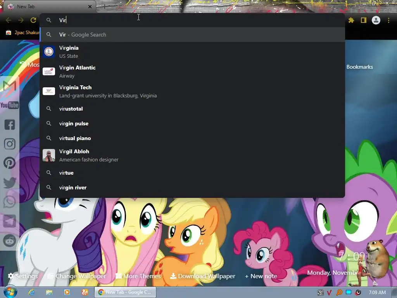Image resolution: width=397 pixels, height=298 pixels.
Task: Open Instagram from the sidebar
Action: [x=10, y=144]
